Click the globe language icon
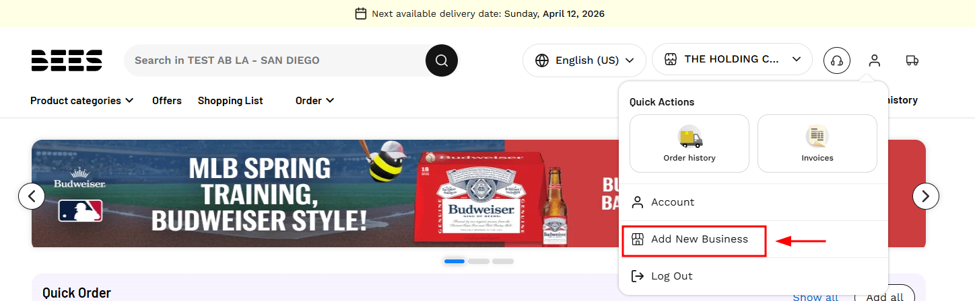The height and width of the screenshot is (301, 975). click(x=542, y=60)
